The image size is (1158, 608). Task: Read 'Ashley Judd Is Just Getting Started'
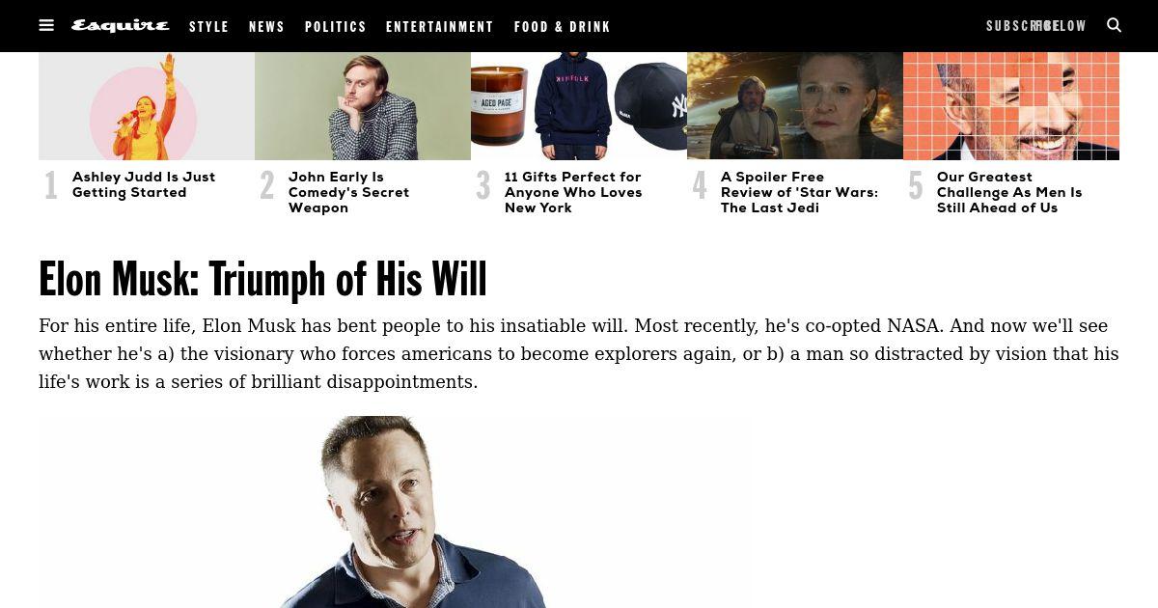144,184
